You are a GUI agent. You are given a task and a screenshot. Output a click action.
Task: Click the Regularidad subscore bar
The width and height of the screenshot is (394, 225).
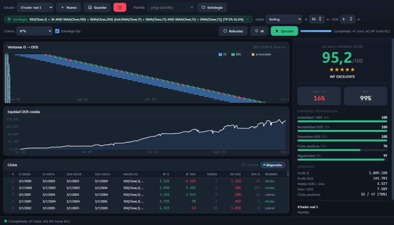point(342,160)
